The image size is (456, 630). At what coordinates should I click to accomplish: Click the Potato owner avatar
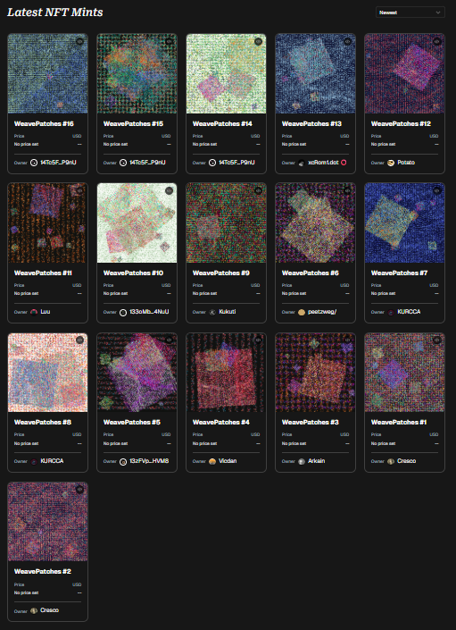(391, 163)
